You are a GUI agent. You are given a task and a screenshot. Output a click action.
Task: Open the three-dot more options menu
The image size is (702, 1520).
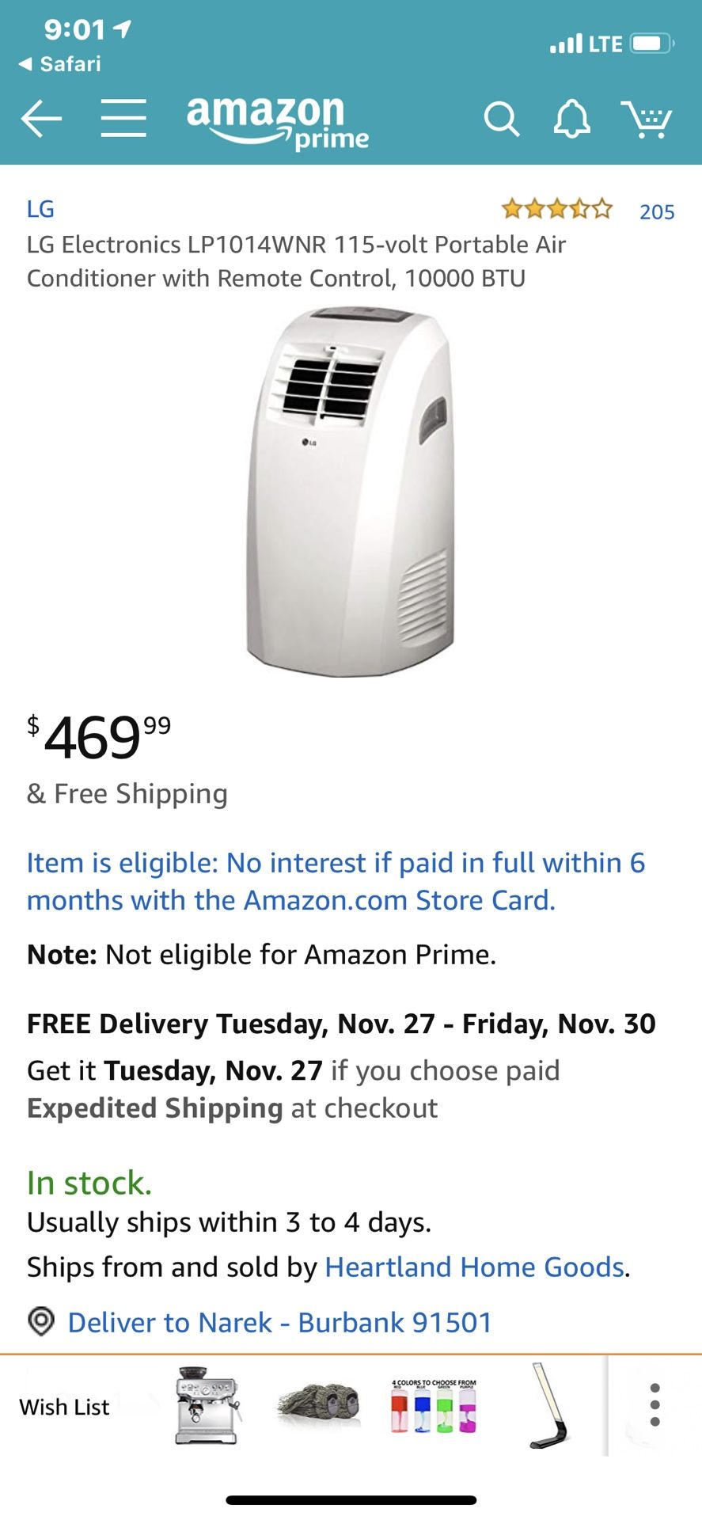pos(655,1405)
